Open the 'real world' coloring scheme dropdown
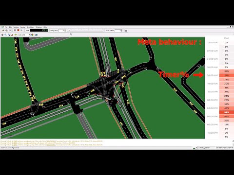Viewport: 234px width, 175px height. [24, 35]
